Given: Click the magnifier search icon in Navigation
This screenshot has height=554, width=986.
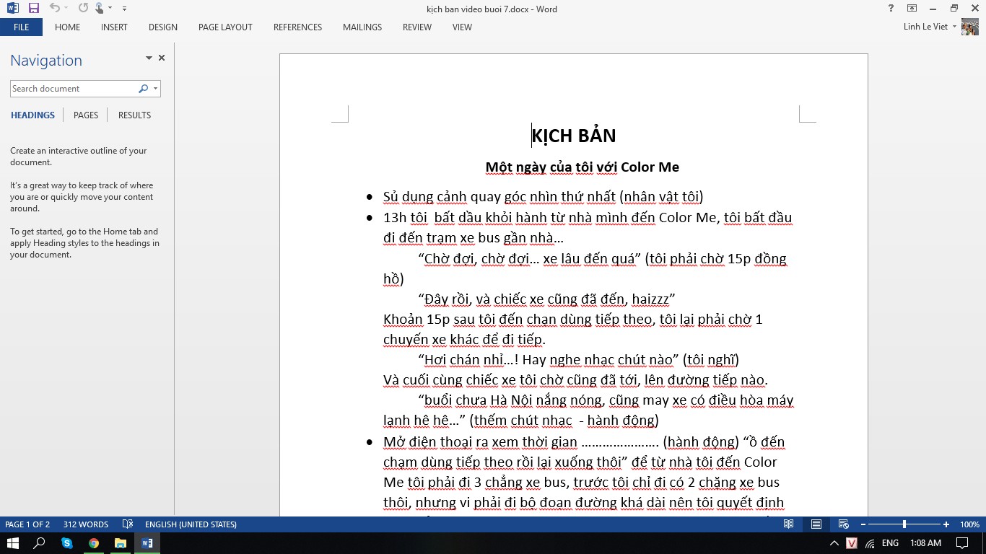Looking at the screenshot, I should tap(143, 89).
